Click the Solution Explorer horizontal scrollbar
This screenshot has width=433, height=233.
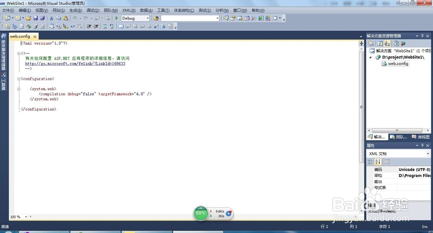(397, 130)
